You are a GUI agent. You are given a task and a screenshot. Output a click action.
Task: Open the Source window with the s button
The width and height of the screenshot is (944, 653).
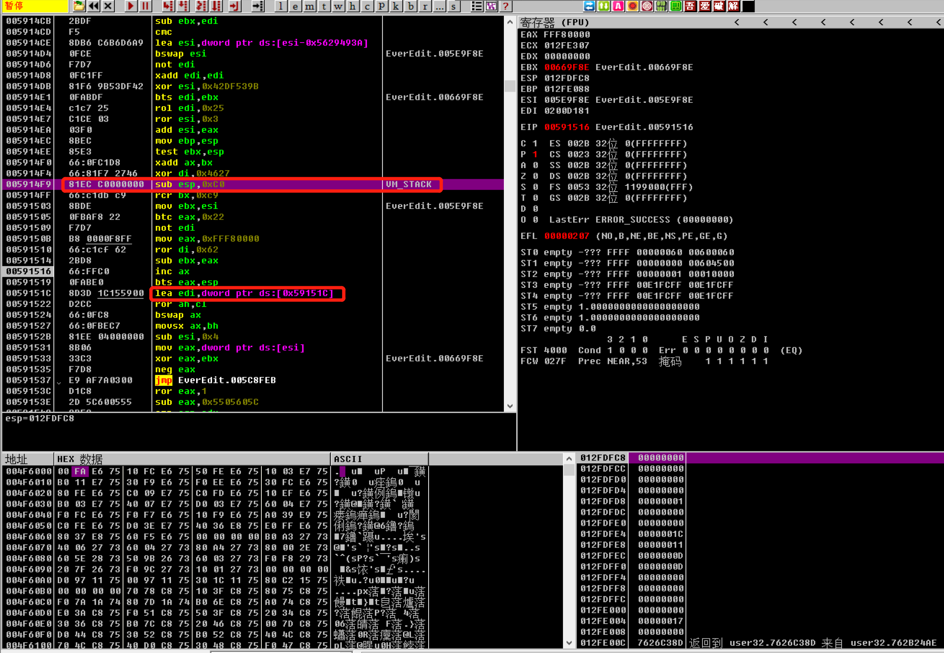click(454, 6)
